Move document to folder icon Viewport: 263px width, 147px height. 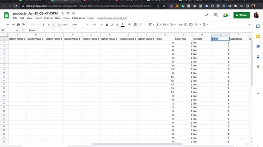pyautogui.click(x=68, y=13)
